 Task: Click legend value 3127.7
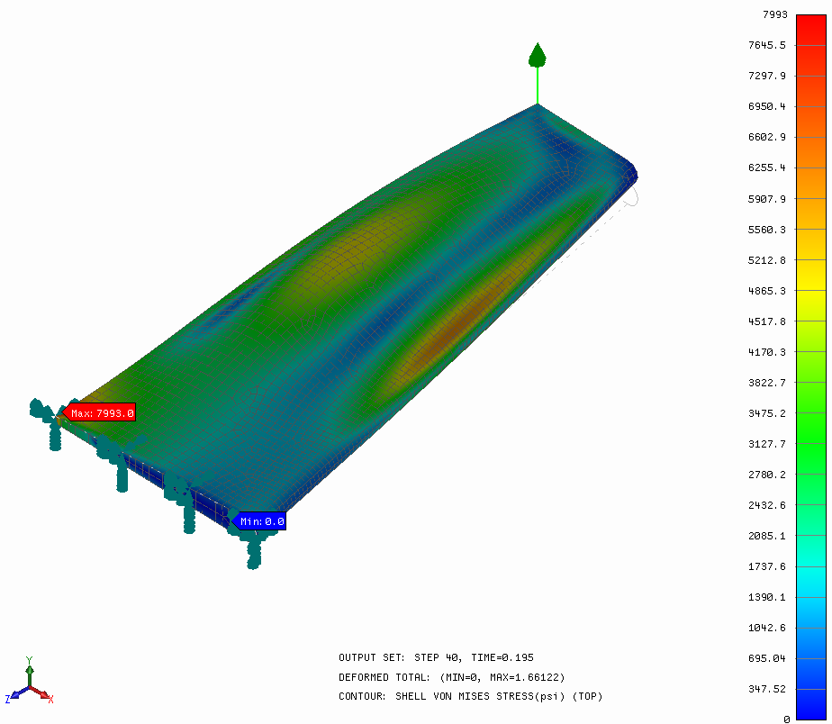point(767,444)
